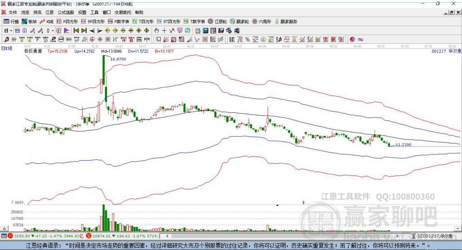Click the Md=13.0846 value
This screenshot has height=250, width=462.
click(x=111, y=51)
